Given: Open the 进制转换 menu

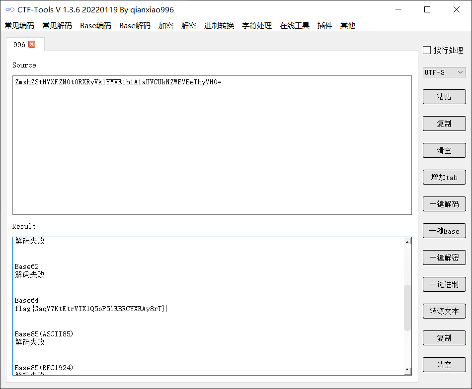Looking at the screenshot, I should pyautogui.click(x=219, y=25).
